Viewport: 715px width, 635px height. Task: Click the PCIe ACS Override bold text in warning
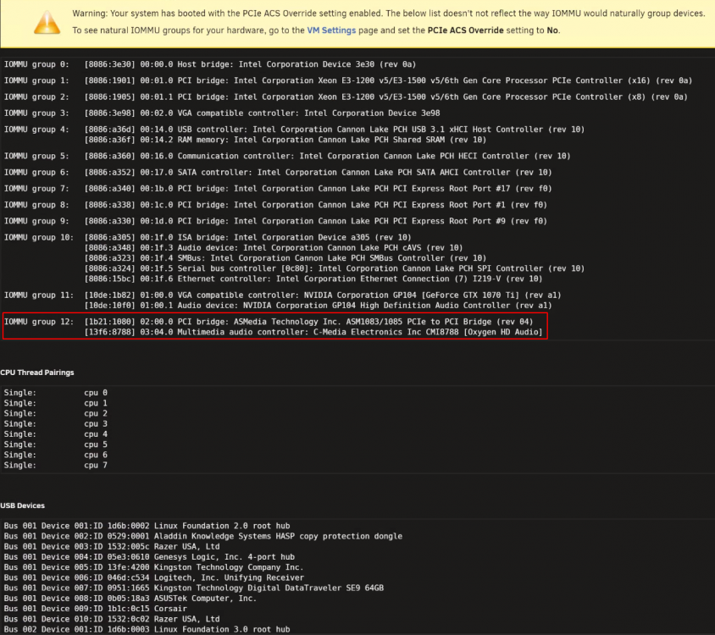(x=466, y=30)
